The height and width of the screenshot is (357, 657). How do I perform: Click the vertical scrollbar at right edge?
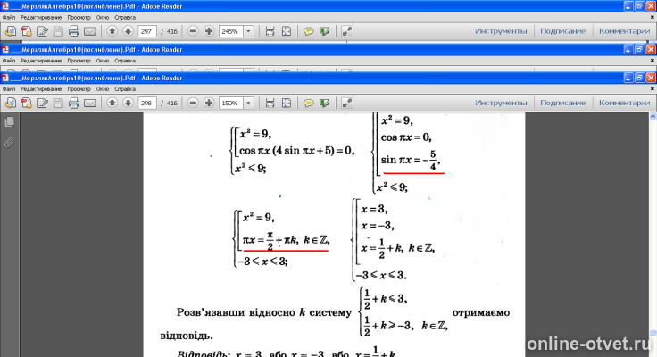pyautogui.click(x=653, y=235)
